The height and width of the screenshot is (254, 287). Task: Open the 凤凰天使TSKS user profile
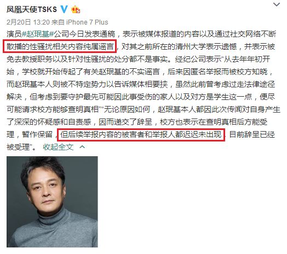click(x=32, y=9)
